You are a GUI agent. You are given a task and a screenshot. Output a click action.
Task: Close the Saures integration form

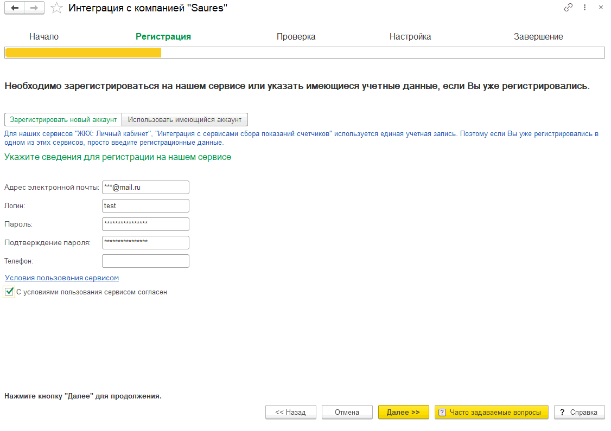[601, 8]
